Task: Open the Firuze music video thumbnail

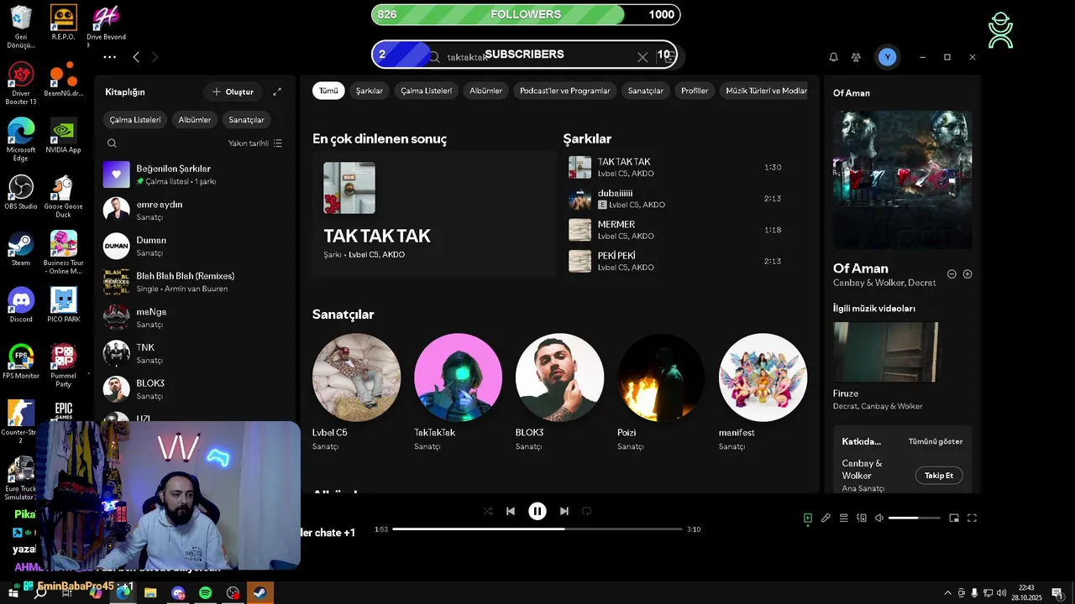Action: pos(886,352)
